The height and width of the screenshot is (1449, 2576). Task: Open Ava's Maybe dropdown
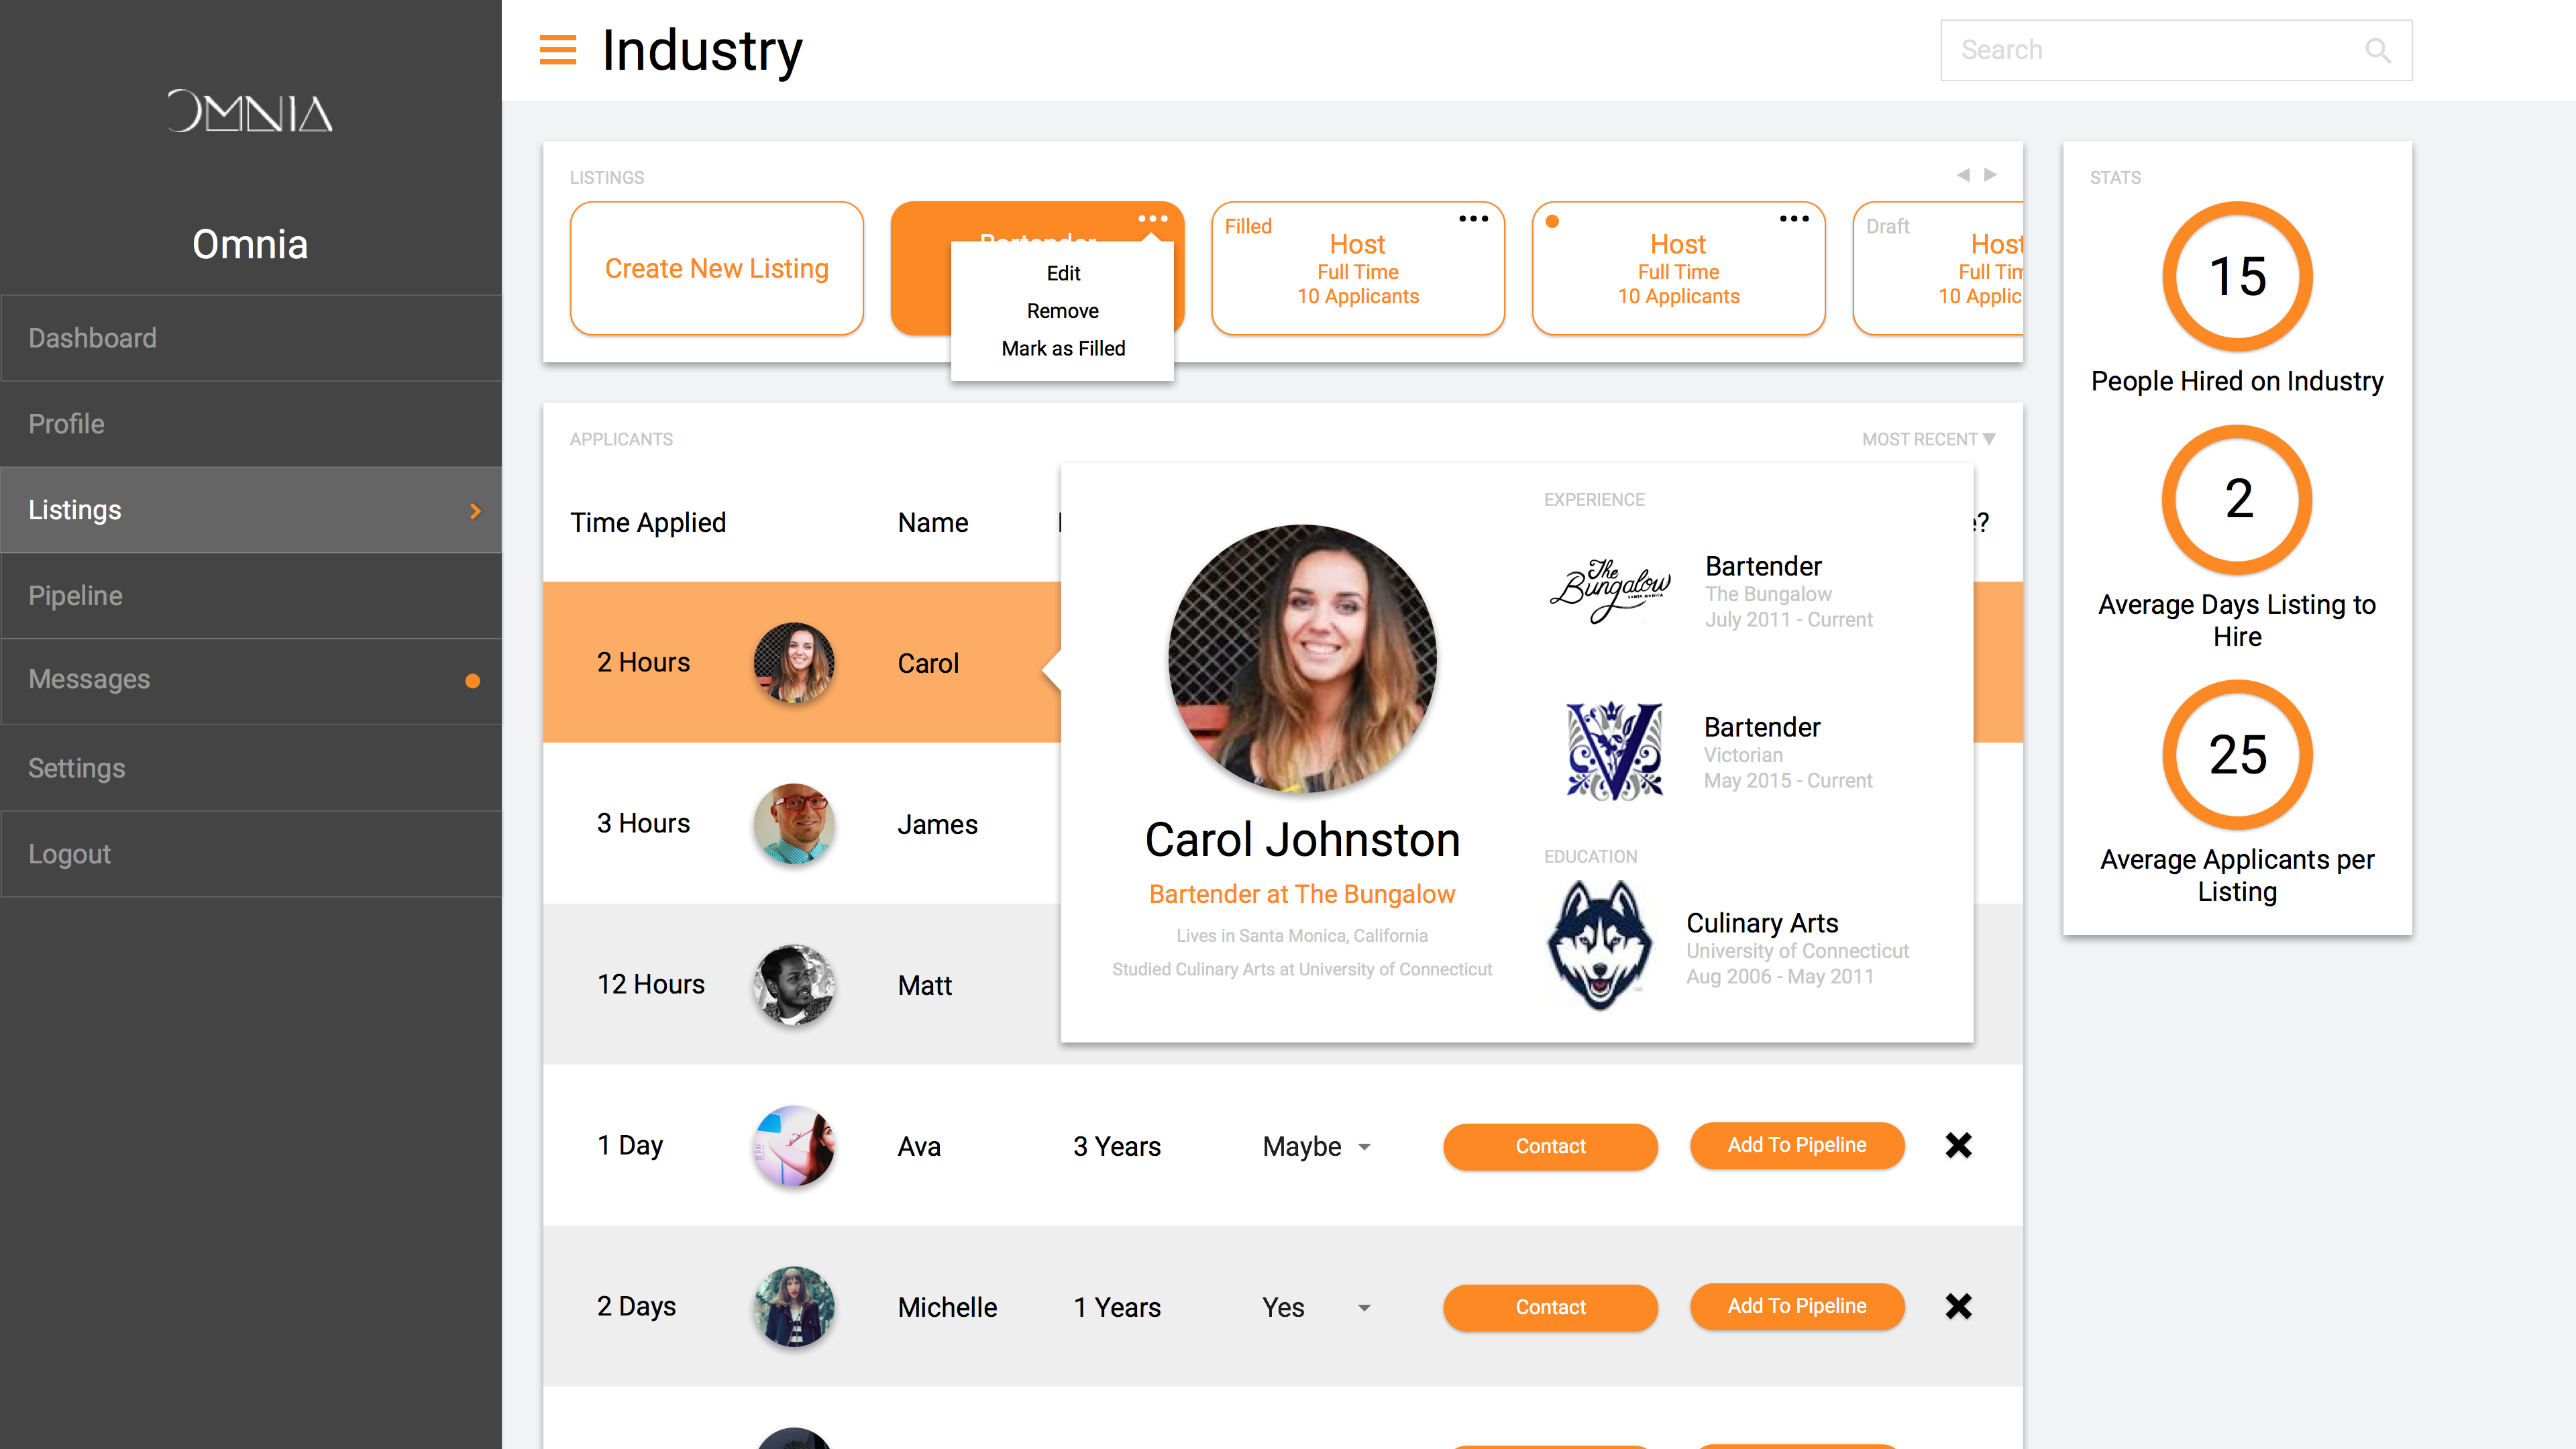[x=1364, y=1147]
